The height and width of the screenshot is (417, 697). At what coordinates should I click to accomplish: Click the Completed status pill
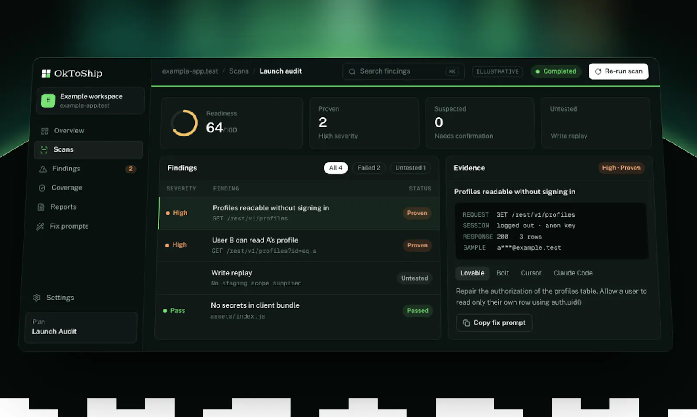[x=556, y=71]
